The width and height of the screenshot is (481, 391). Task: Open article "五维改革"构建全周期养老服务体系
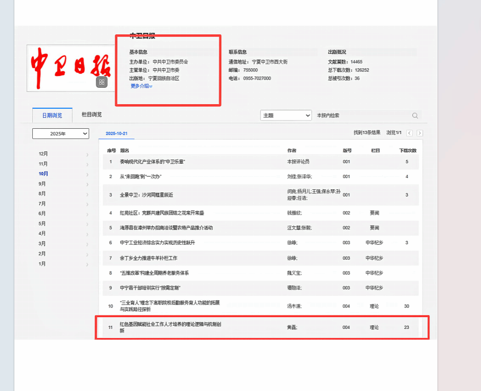(154, 273)
